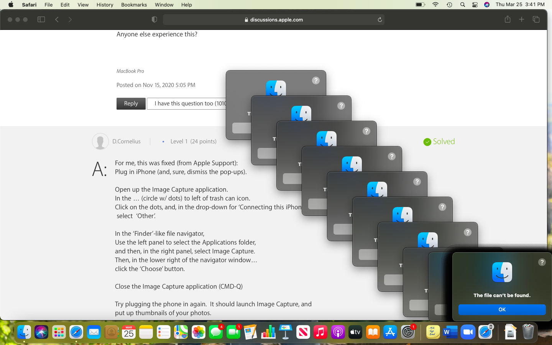Image resolution: width=552 pixels, height=345 pixels.
Task: Open Photos in the Dock
Action: 199,332
